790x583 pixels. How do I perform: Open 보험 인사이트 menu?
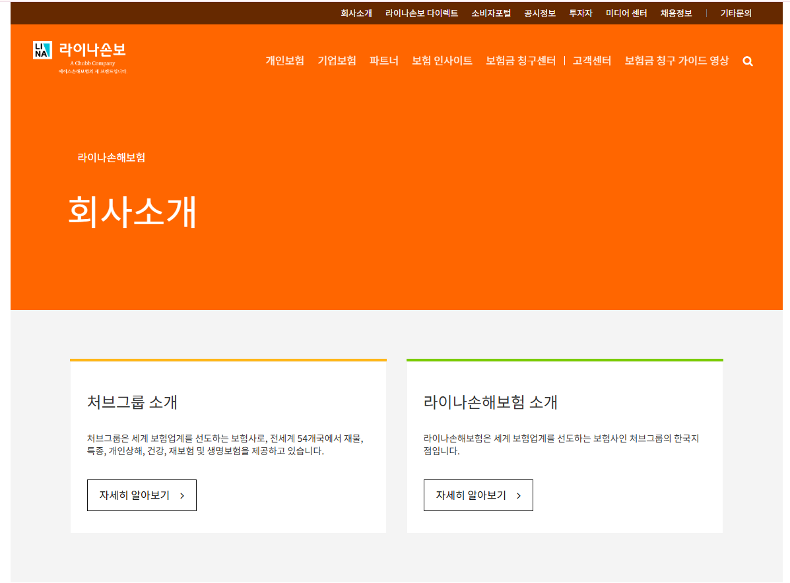coord(442,61)
